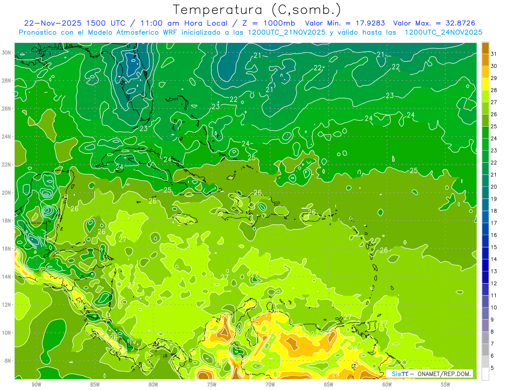Click the number 13 on the legend

(494, 271)
